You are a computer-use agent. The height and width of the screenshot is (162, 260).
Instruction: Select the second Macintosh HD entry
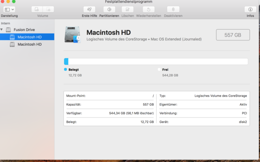[30, 44]
